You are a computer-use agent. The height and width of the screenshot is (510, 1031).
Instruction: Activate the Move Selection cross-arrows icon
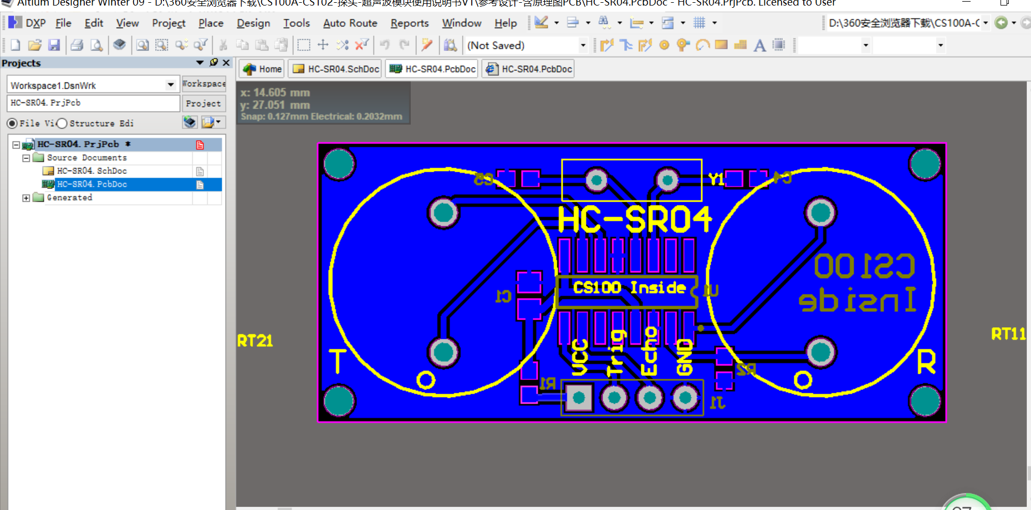[323, 45]
